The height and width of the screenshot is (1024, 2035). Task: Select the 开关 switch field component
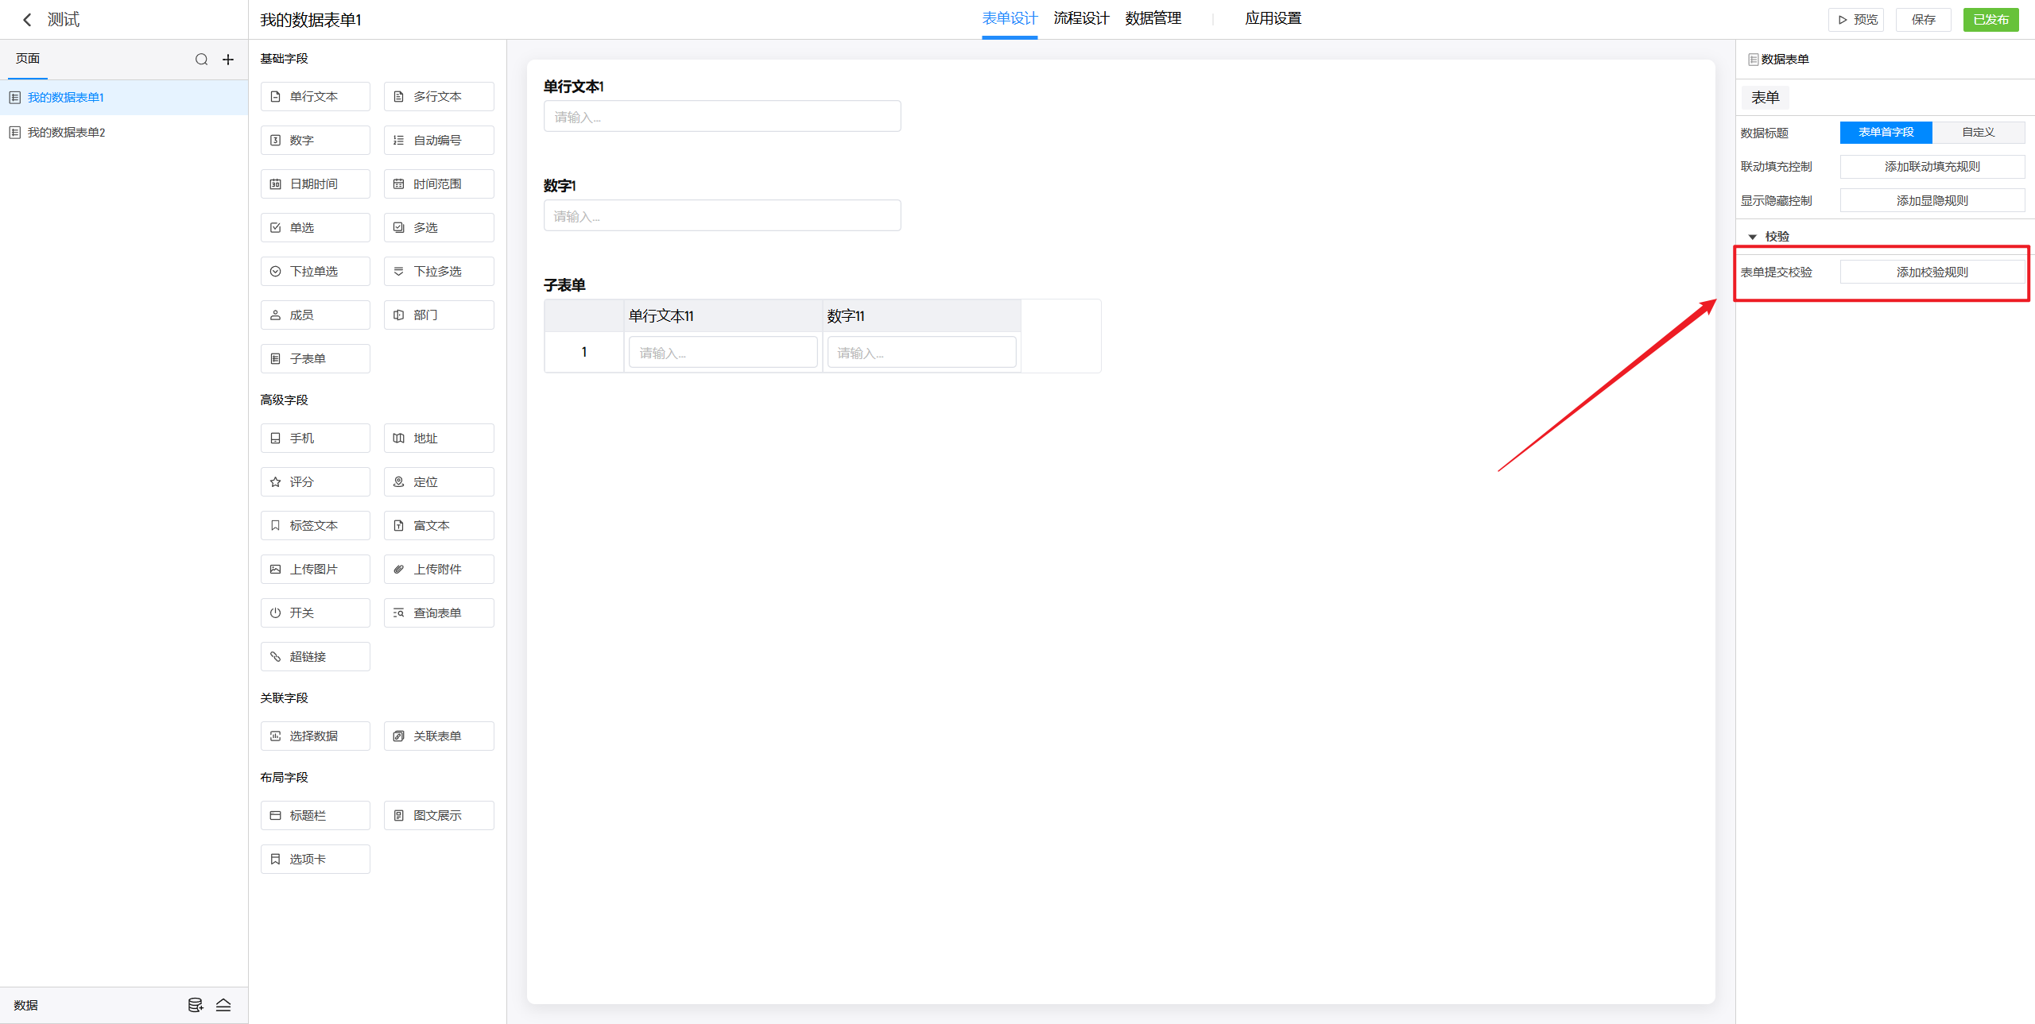click(x=316, y=612)
